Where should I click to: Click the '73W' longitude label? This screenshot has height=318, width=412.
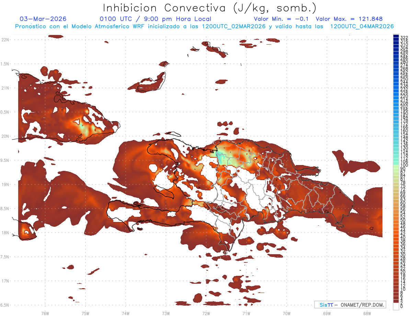pyautogui.click(x=165, y=313)
